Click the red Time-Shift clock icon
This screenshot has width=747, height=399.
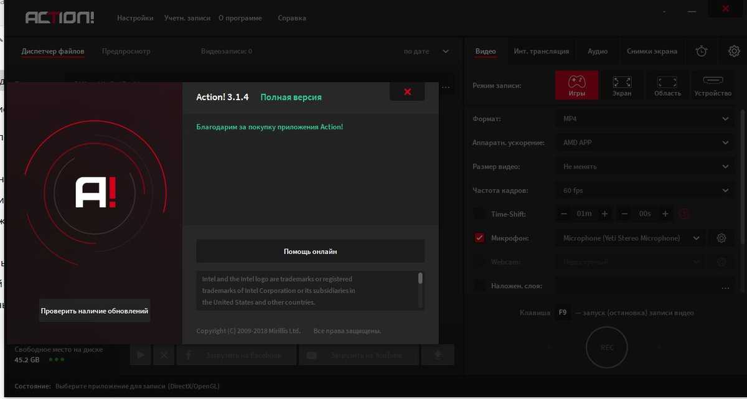tap(684, 214)
